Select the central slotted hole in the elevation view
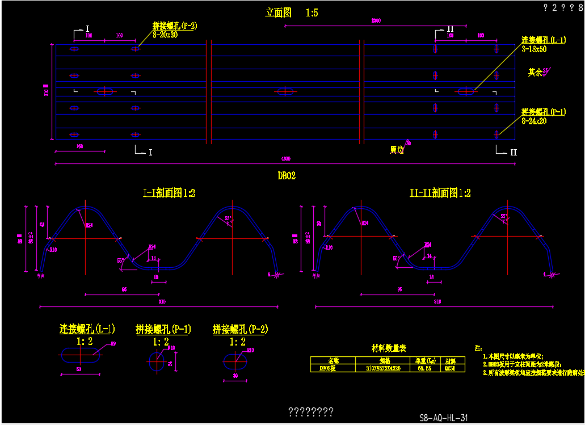Viewport: 585px width, 425px height. 286,91
